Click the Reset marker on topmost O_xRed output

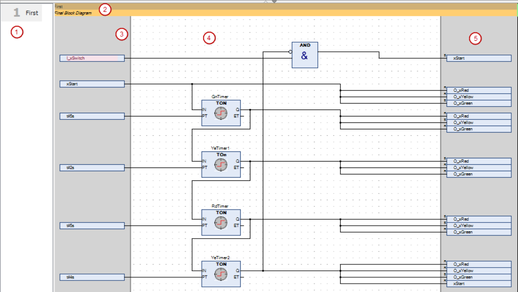click(444, 87)
